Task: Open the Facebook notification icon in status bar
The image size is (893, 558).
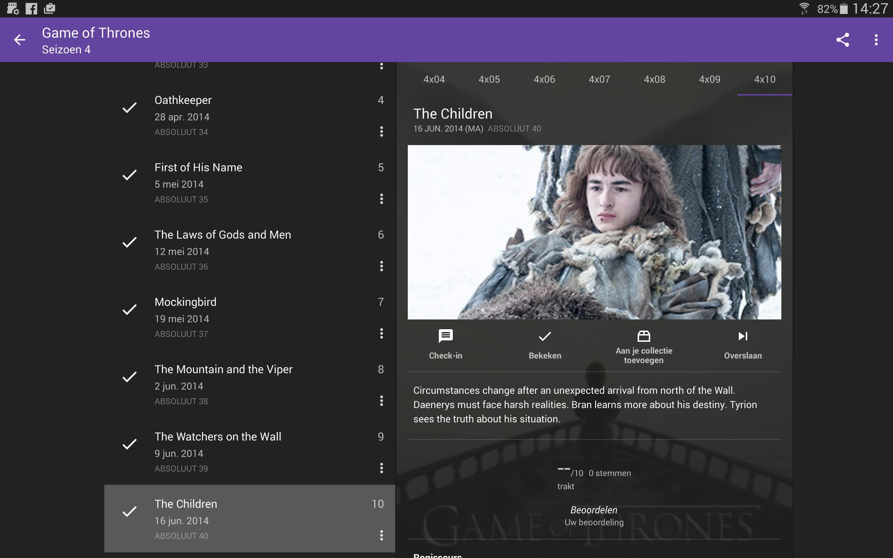Action: click(31, 8)
